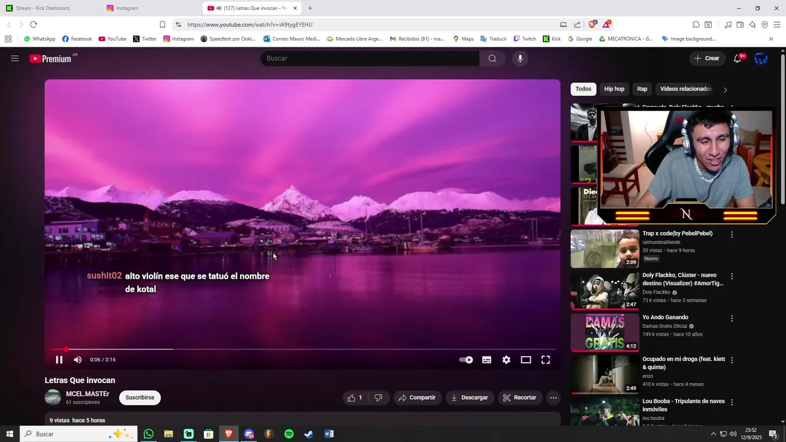Open more actions ellipsis below video

click(553, 398)
